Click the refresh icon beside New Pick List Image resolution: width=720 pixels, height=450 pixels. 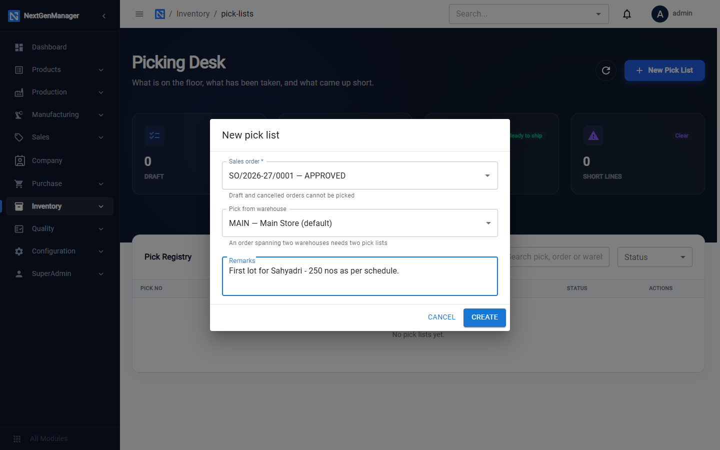(x=606, y=70)
